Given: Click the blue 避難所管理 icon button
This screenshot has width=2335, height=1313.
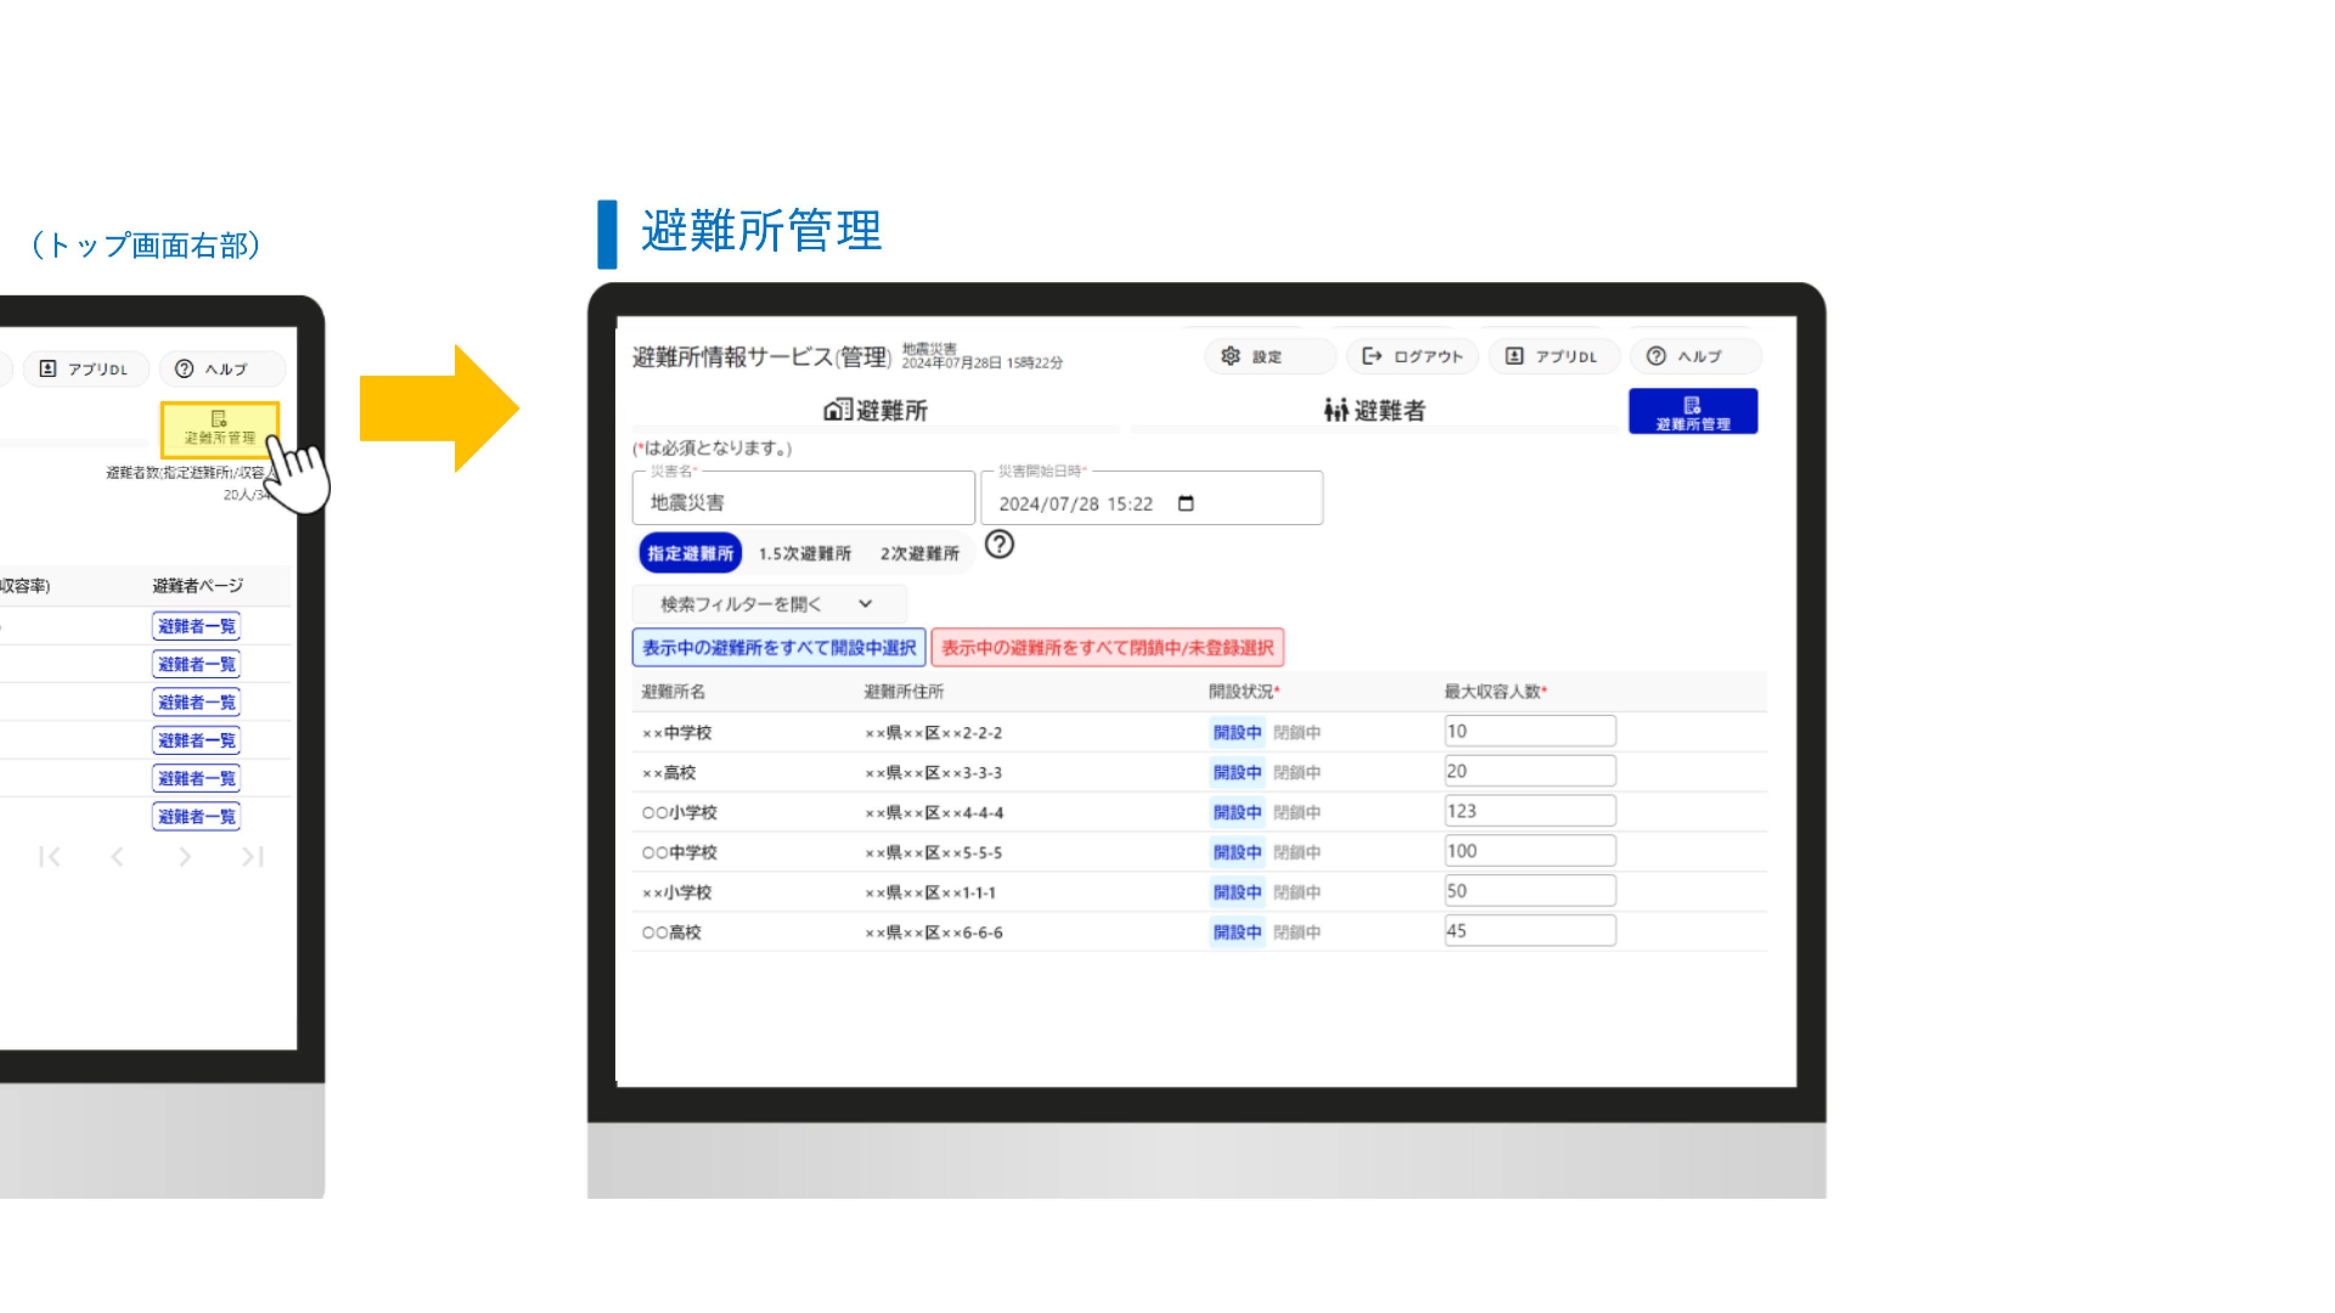Looking at the screenshot, I should [1692, 412].
